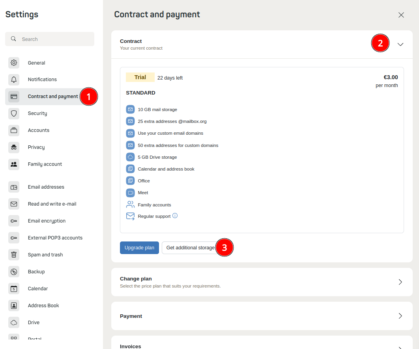This screenshot has width=419, height=349.
Task: Click the info icon beside Regular support
Action: tap(174, 216)
